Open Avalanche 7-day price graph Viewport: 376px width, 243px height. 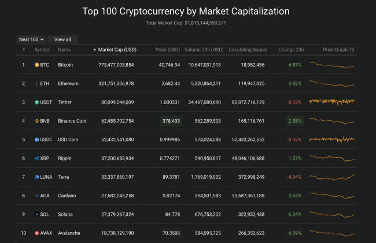coord(332,233)
